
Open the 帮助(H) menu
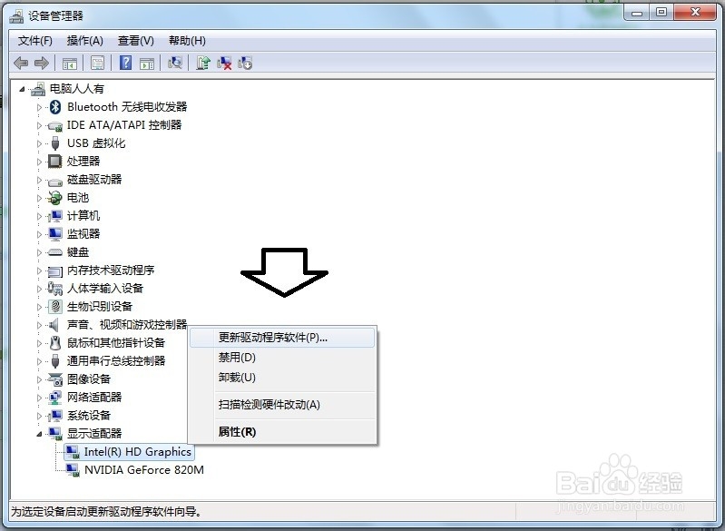point(187,41)
